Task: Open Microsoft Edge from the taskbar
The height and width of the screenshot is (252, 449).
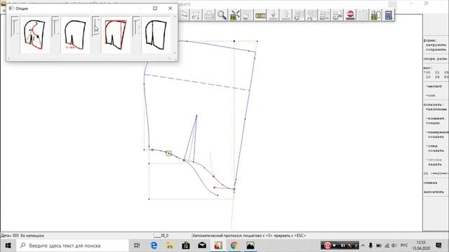Action: pyautogui.click(x=154, y=246)
